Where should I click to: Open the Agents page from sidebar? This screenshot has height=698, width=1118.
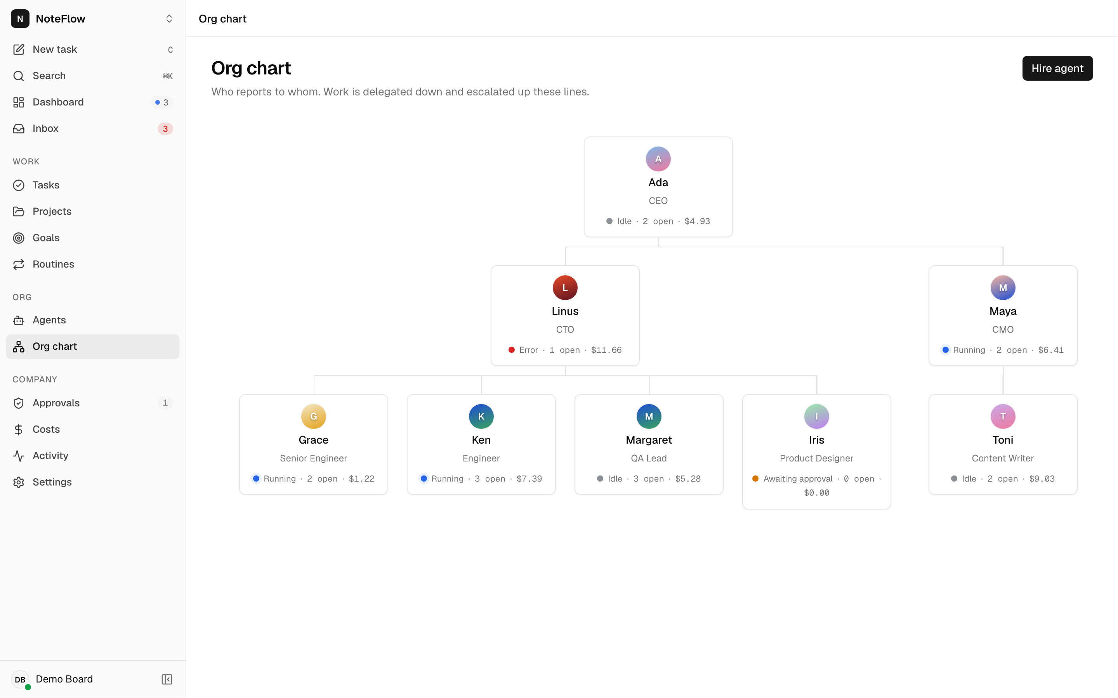92,320
